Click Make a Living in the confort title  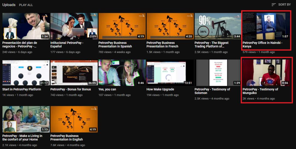[22, 138]
